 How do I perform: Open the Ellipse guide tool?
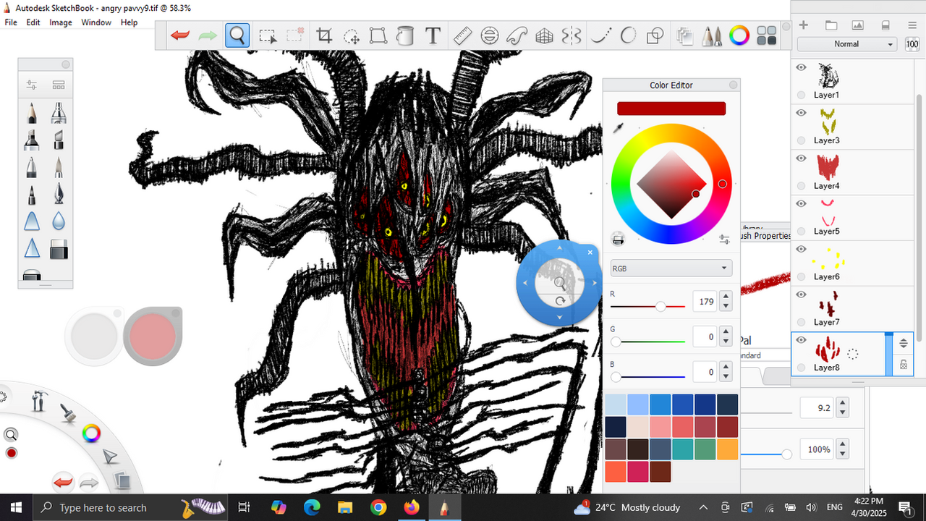coord(490,35)
